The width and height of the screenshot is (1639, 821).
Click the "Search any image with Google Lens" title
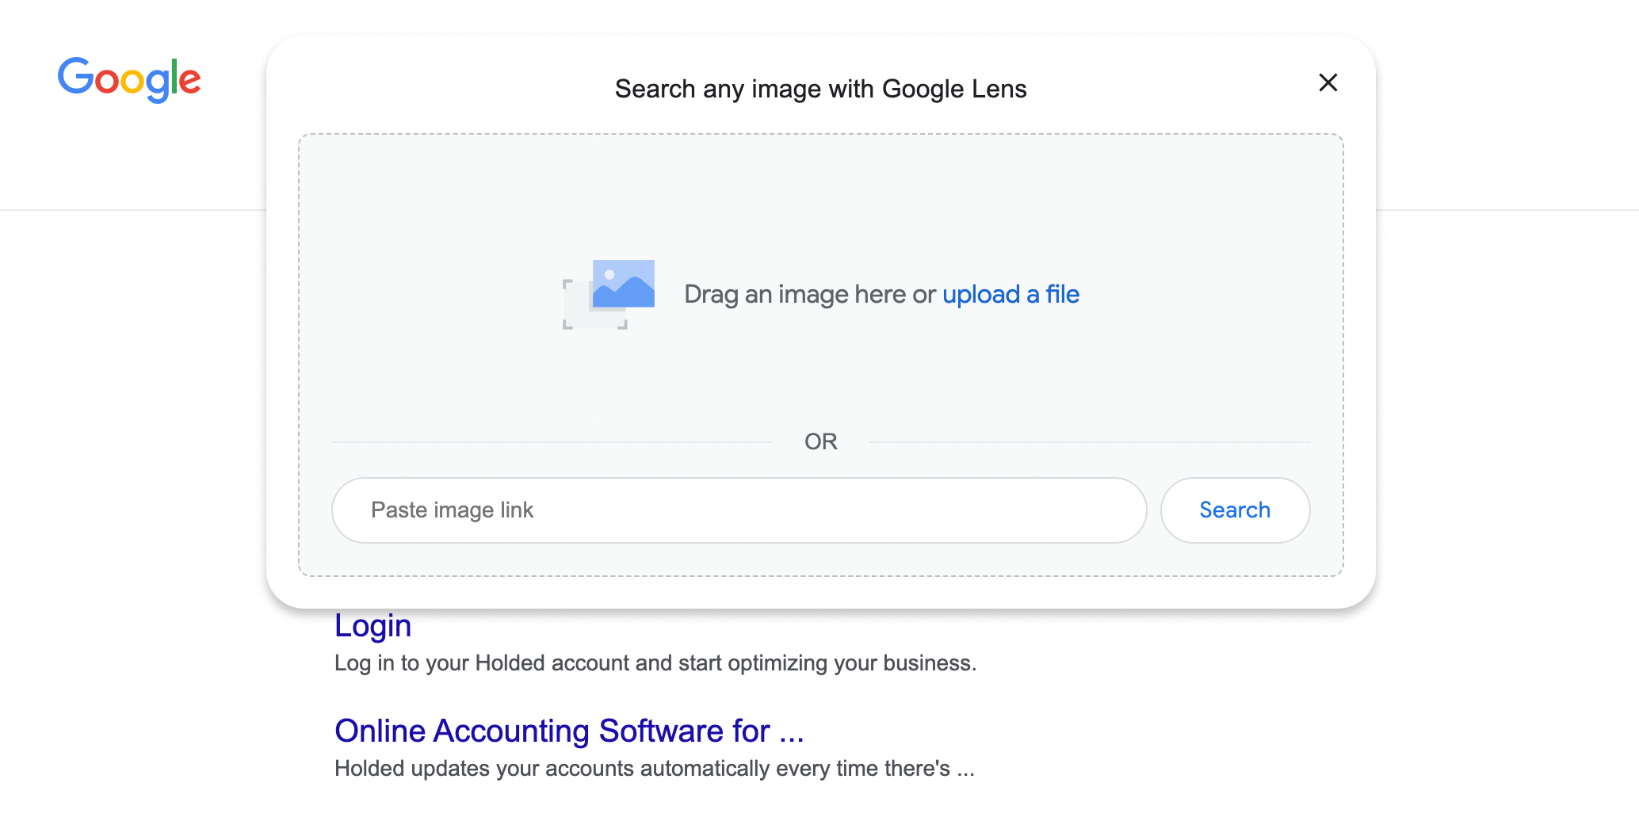point(820,89)
